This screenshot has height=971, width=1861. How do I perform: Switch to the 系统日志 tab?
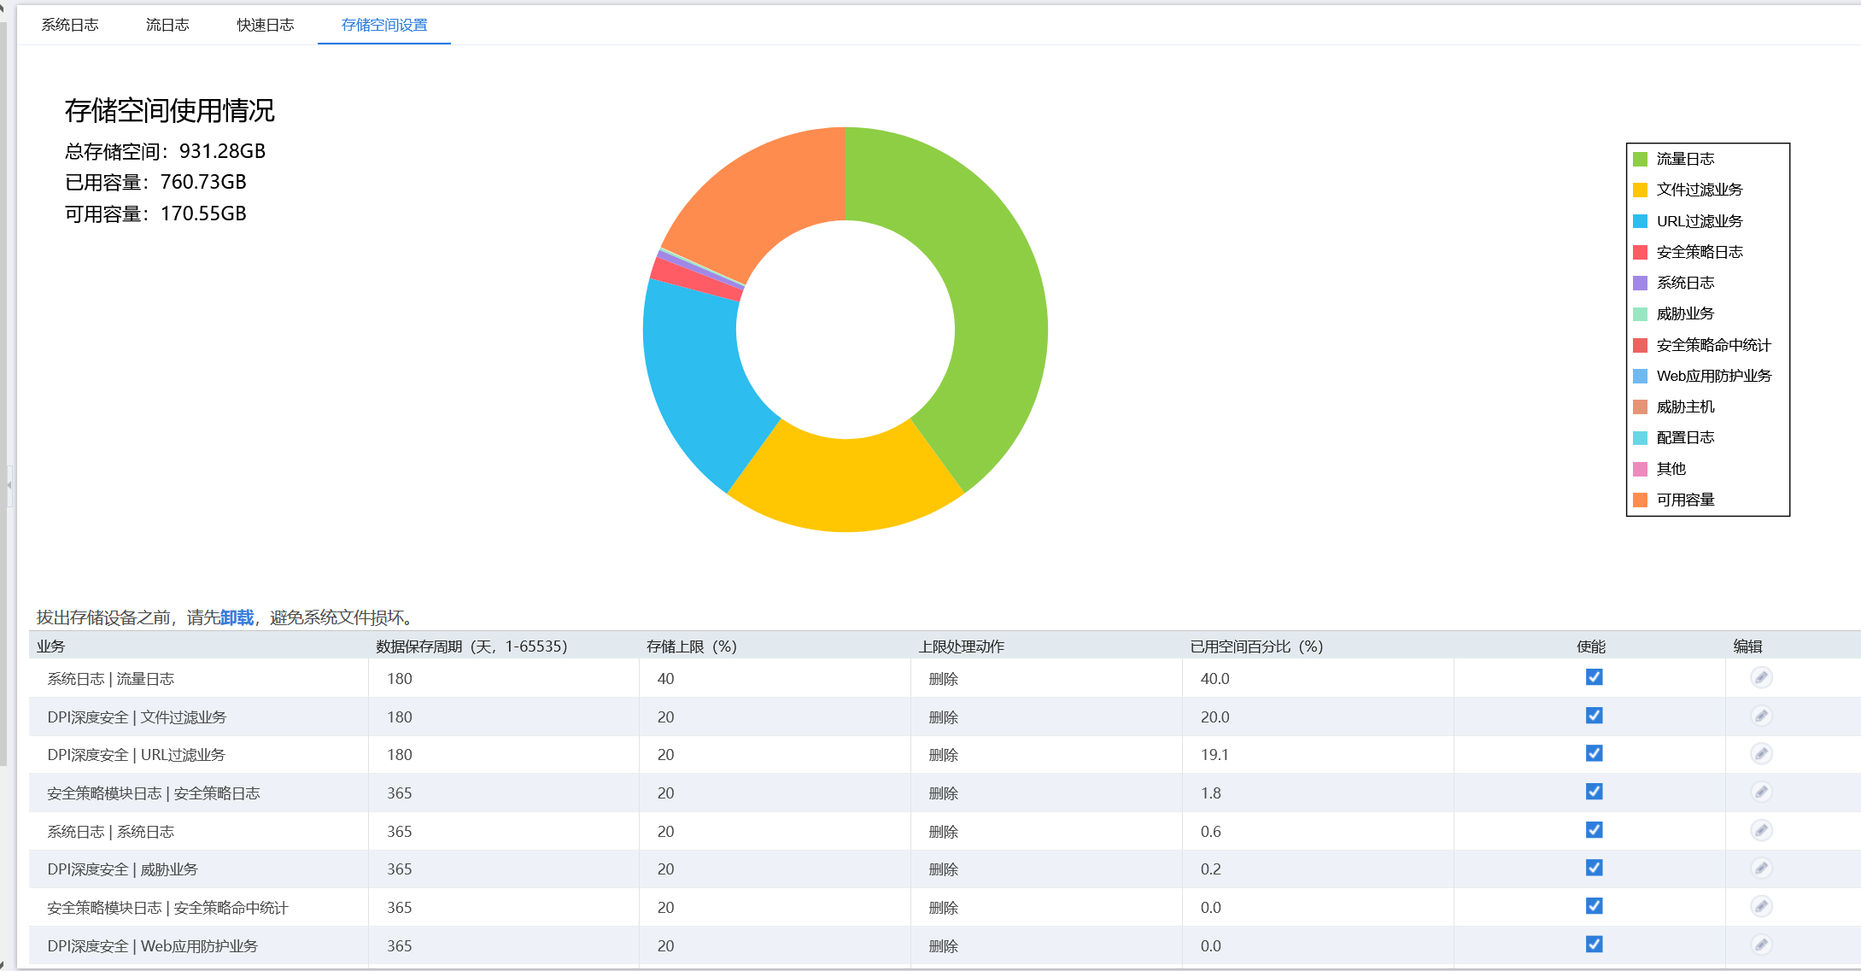[70, 25]
